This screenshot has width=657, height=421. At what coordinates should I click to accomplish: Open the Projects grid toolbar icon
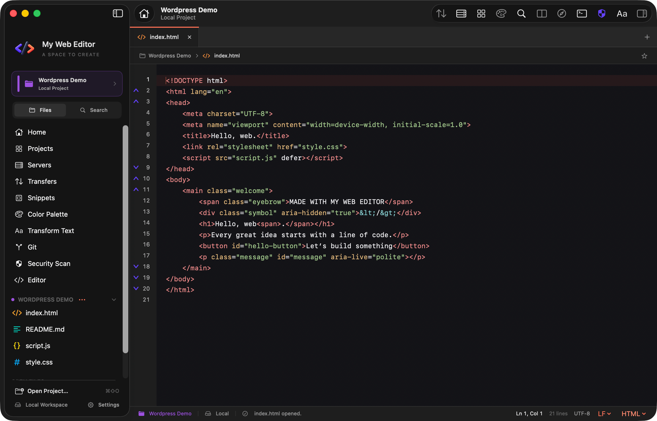pyautogui.click(x=481, y=13)
